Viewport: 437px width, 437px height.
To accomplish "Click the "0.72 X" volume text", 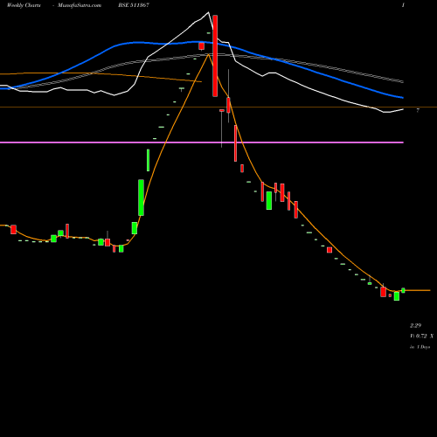I will tap(425, 336).
